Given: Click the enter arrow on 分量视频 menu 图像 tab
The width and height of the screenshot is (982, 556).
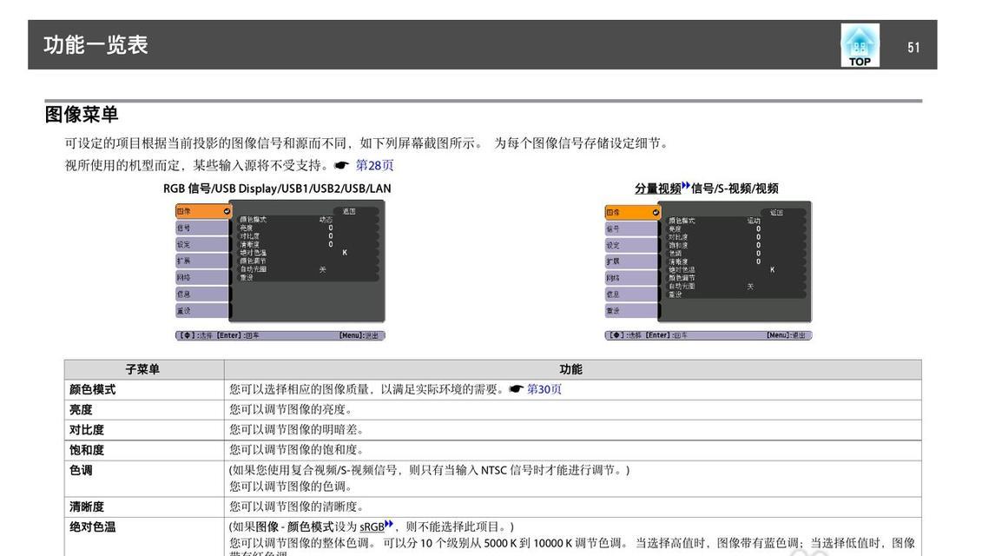Looking at the screenshot, I should coord(655,213).
